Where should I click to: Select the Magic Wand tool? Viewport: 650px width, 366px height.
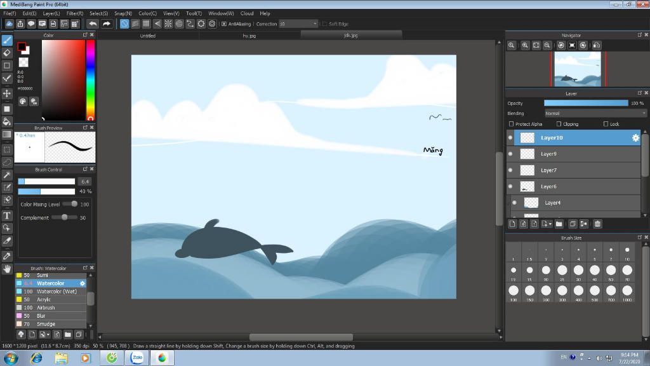coord(7,175)
